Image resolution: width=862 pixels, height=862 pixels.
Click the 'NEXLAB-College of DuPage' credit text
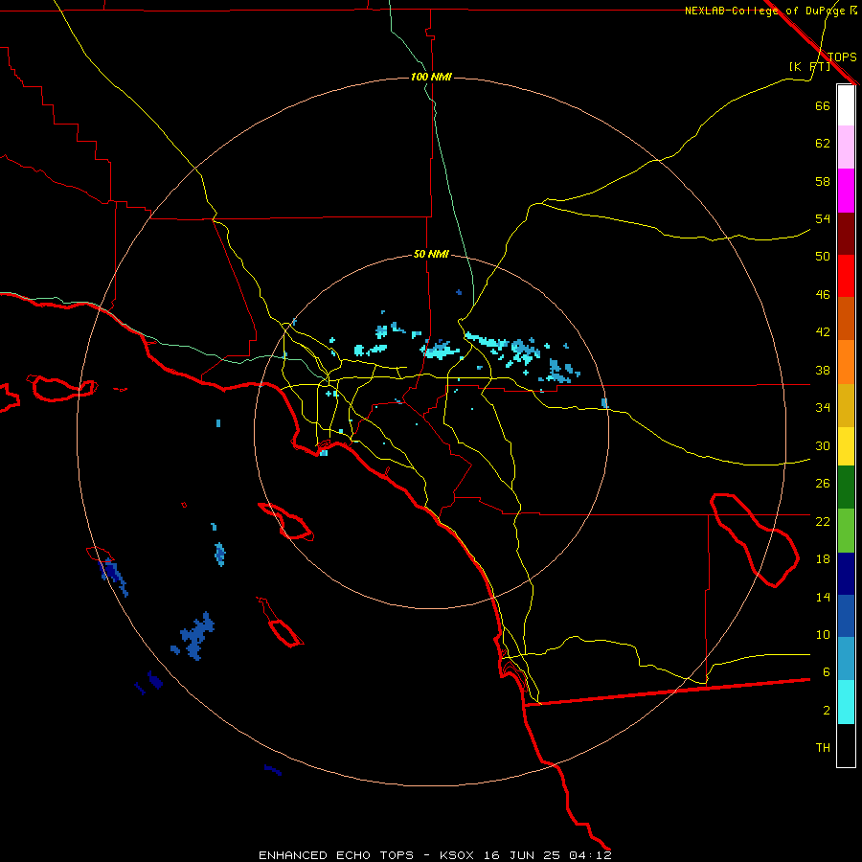pyautogui.click(x=766, y=11)
